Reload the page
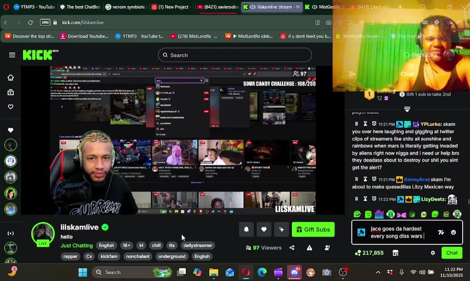 point(30,22)
